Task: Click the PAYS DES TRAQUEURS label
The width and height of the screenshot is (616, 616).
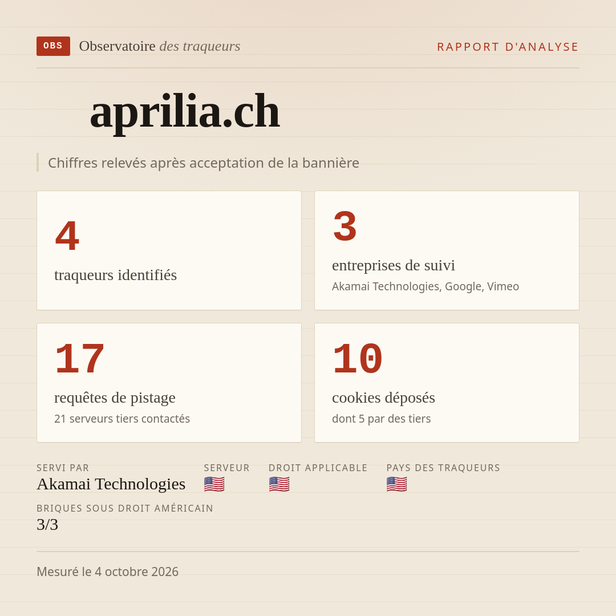Action: (443, 468)
